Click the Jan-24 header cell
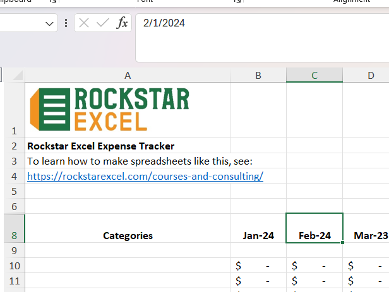 click(258, 236)
